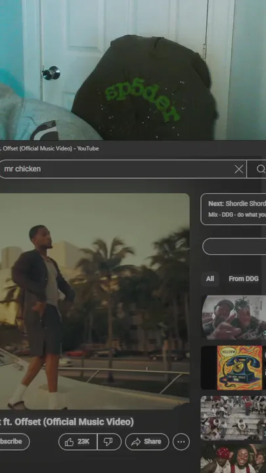Screen dimensions: 266x473
Task: Click the empty rounded bar below the mix card
Action: click(x=234, y=246)
